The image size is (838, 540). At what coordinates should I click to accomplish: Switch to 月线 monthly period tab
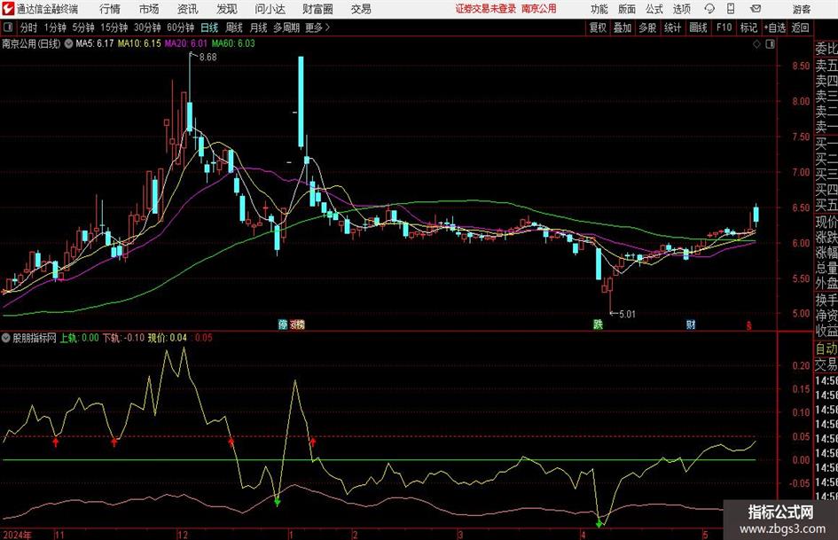[258, 27]
